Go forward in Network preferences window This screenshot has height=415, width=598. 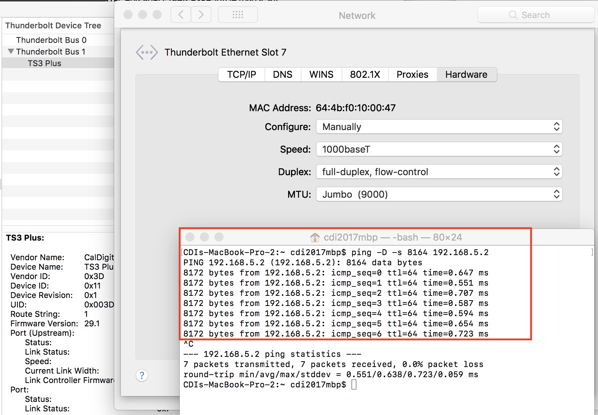[x=201, y=15]
